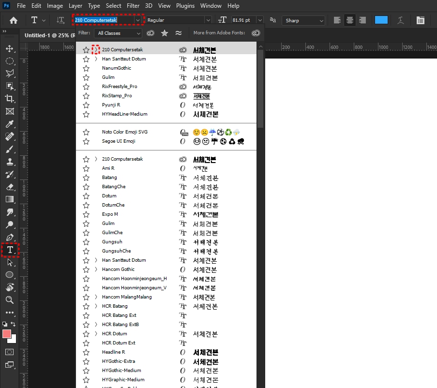Select the Object Selection tool
Screen dimensions: 437x388
10,86
